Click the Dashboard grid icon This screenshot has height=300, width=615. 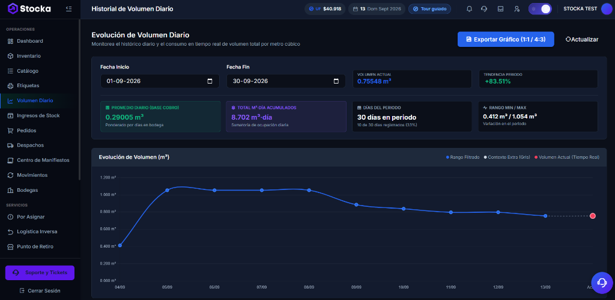click(11, 41)
